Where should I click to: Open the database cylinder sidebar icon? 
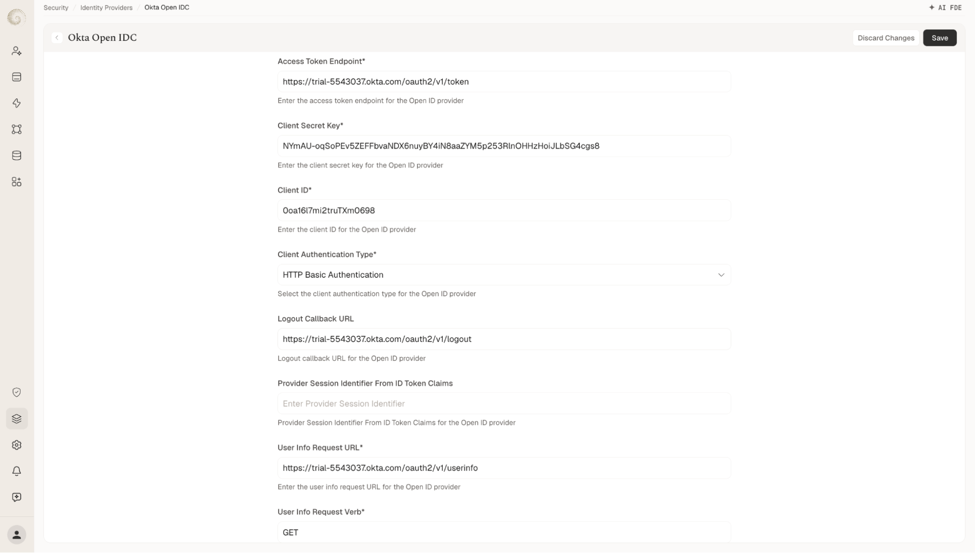tap(17, 155)
